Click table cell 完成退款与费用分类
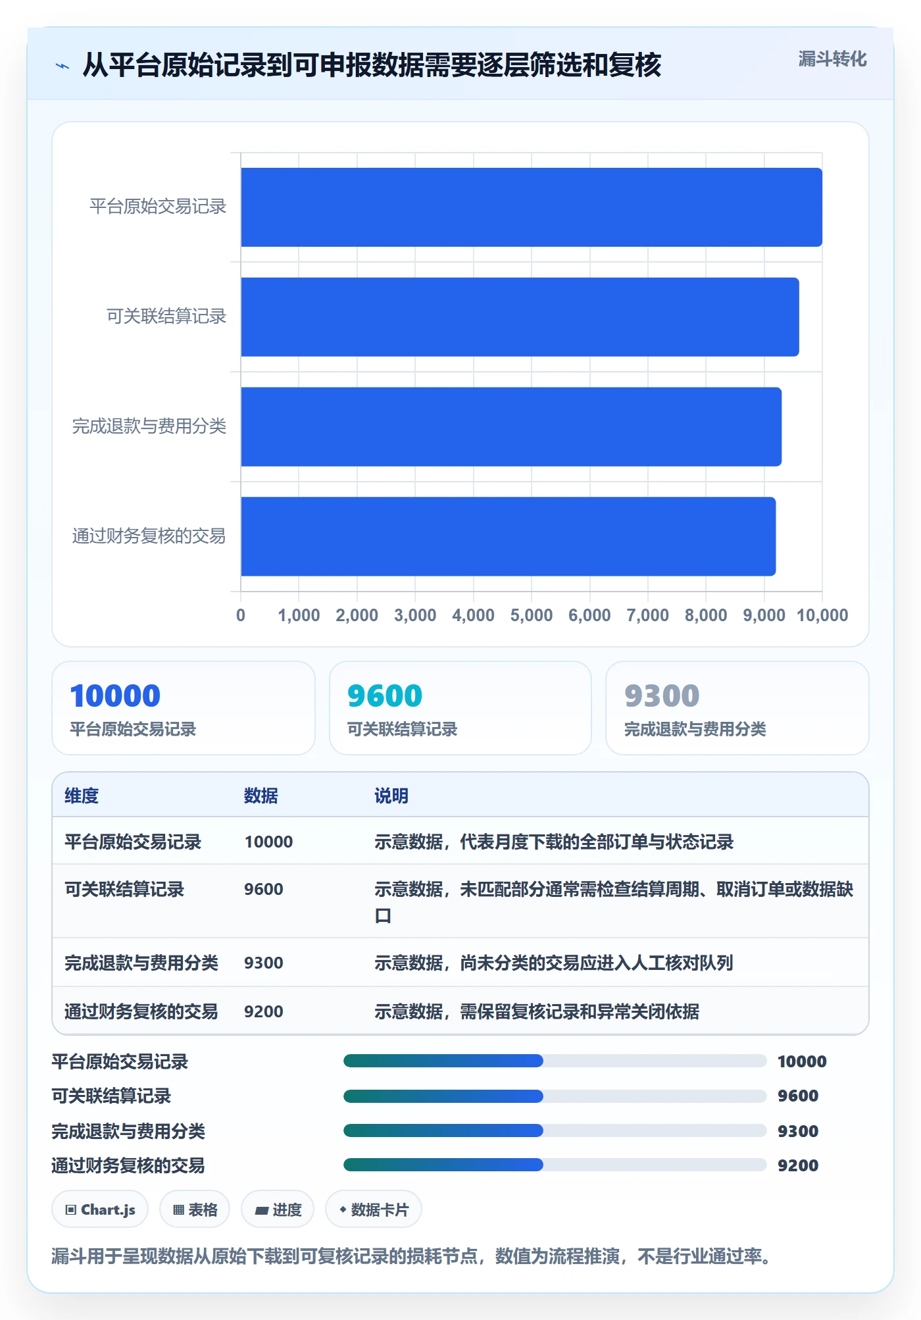 click(x=141, y=963)
